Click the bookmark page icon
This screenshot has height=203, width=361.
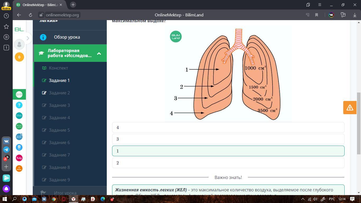316,15
